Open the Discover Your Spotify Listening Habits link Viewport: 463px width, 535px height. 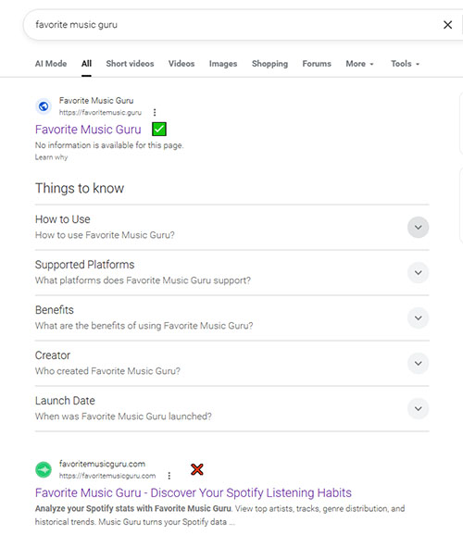pyautogui.click(x=194, y=493)
